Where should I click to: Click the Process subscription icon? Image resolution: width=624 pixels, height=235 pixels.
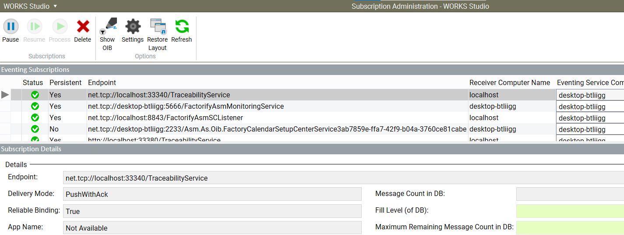pyautogui.click(x=60, y=27)
